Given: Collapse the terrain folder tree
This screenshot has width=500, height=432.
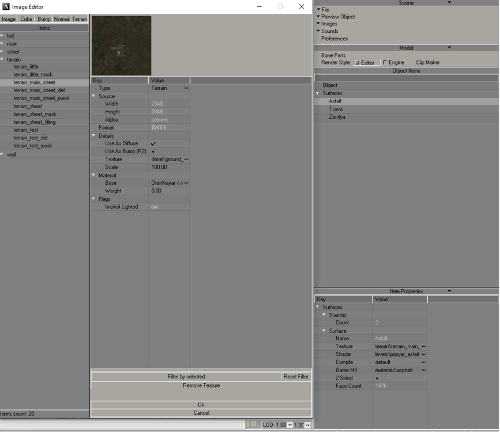Looking at the screenshot, I should [2, 59].
